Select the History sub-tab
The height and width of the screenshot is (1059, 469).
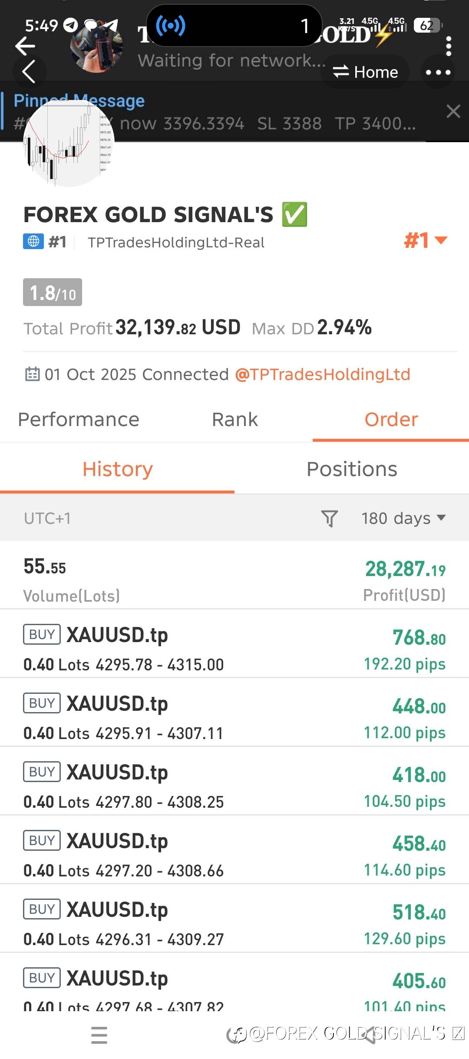117,469
